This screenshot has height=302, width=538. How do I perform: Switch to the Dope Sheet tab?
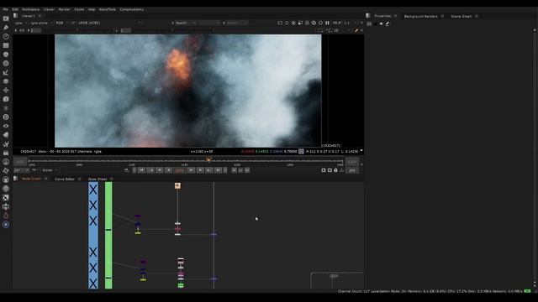(98, 179)
